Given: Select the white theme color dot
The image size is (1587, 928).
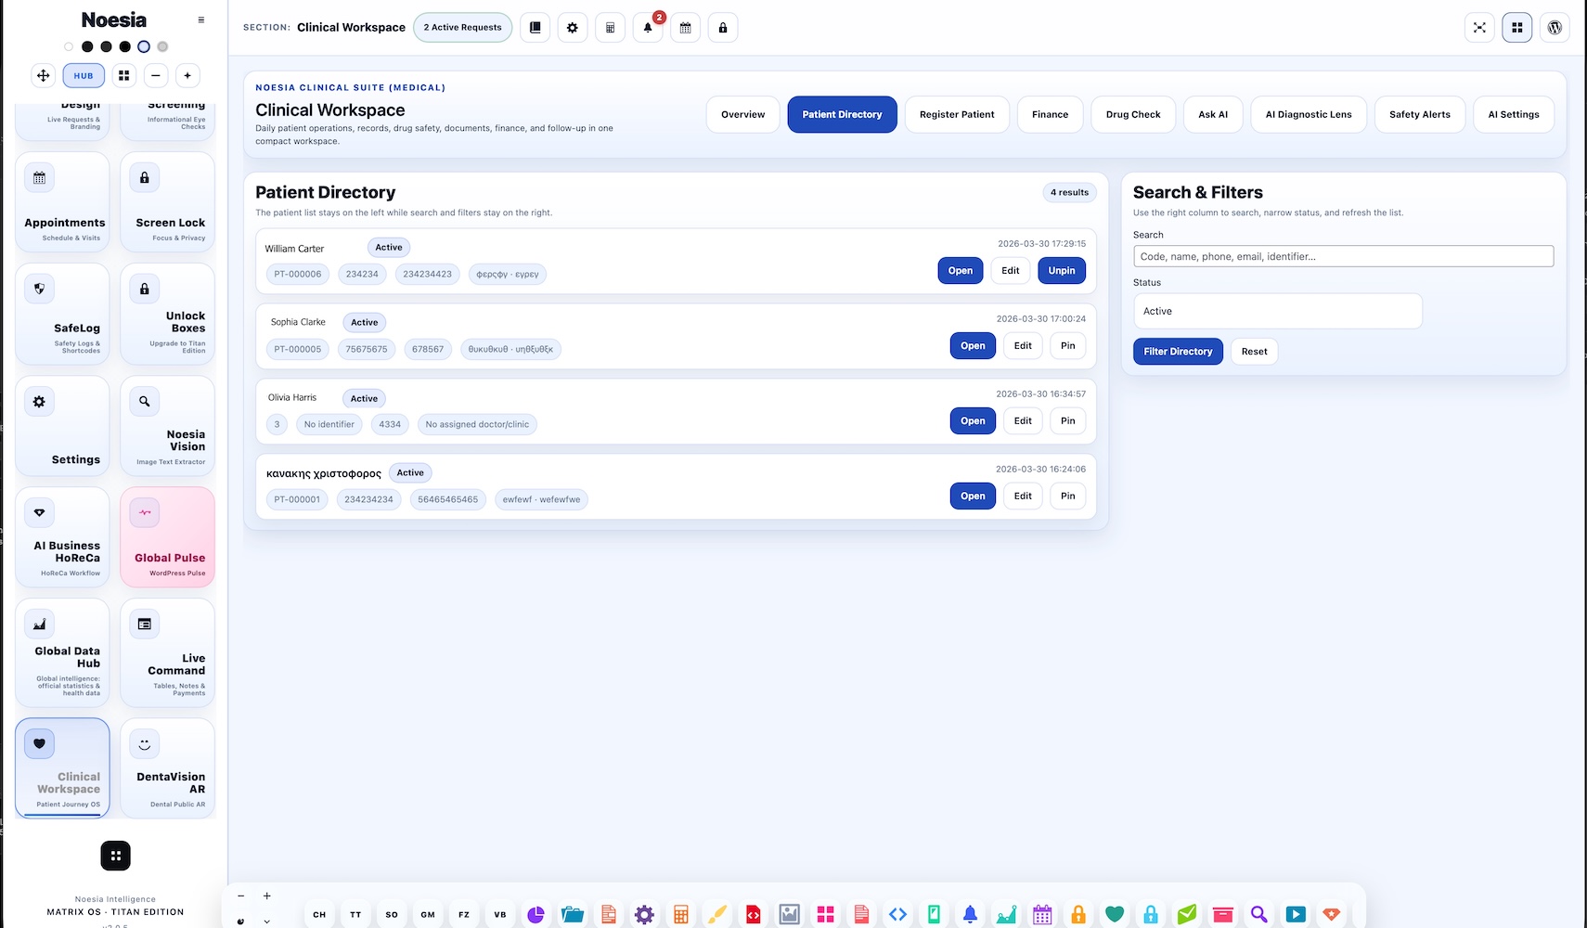Looking at the screenshot, I should coord(68,46).
